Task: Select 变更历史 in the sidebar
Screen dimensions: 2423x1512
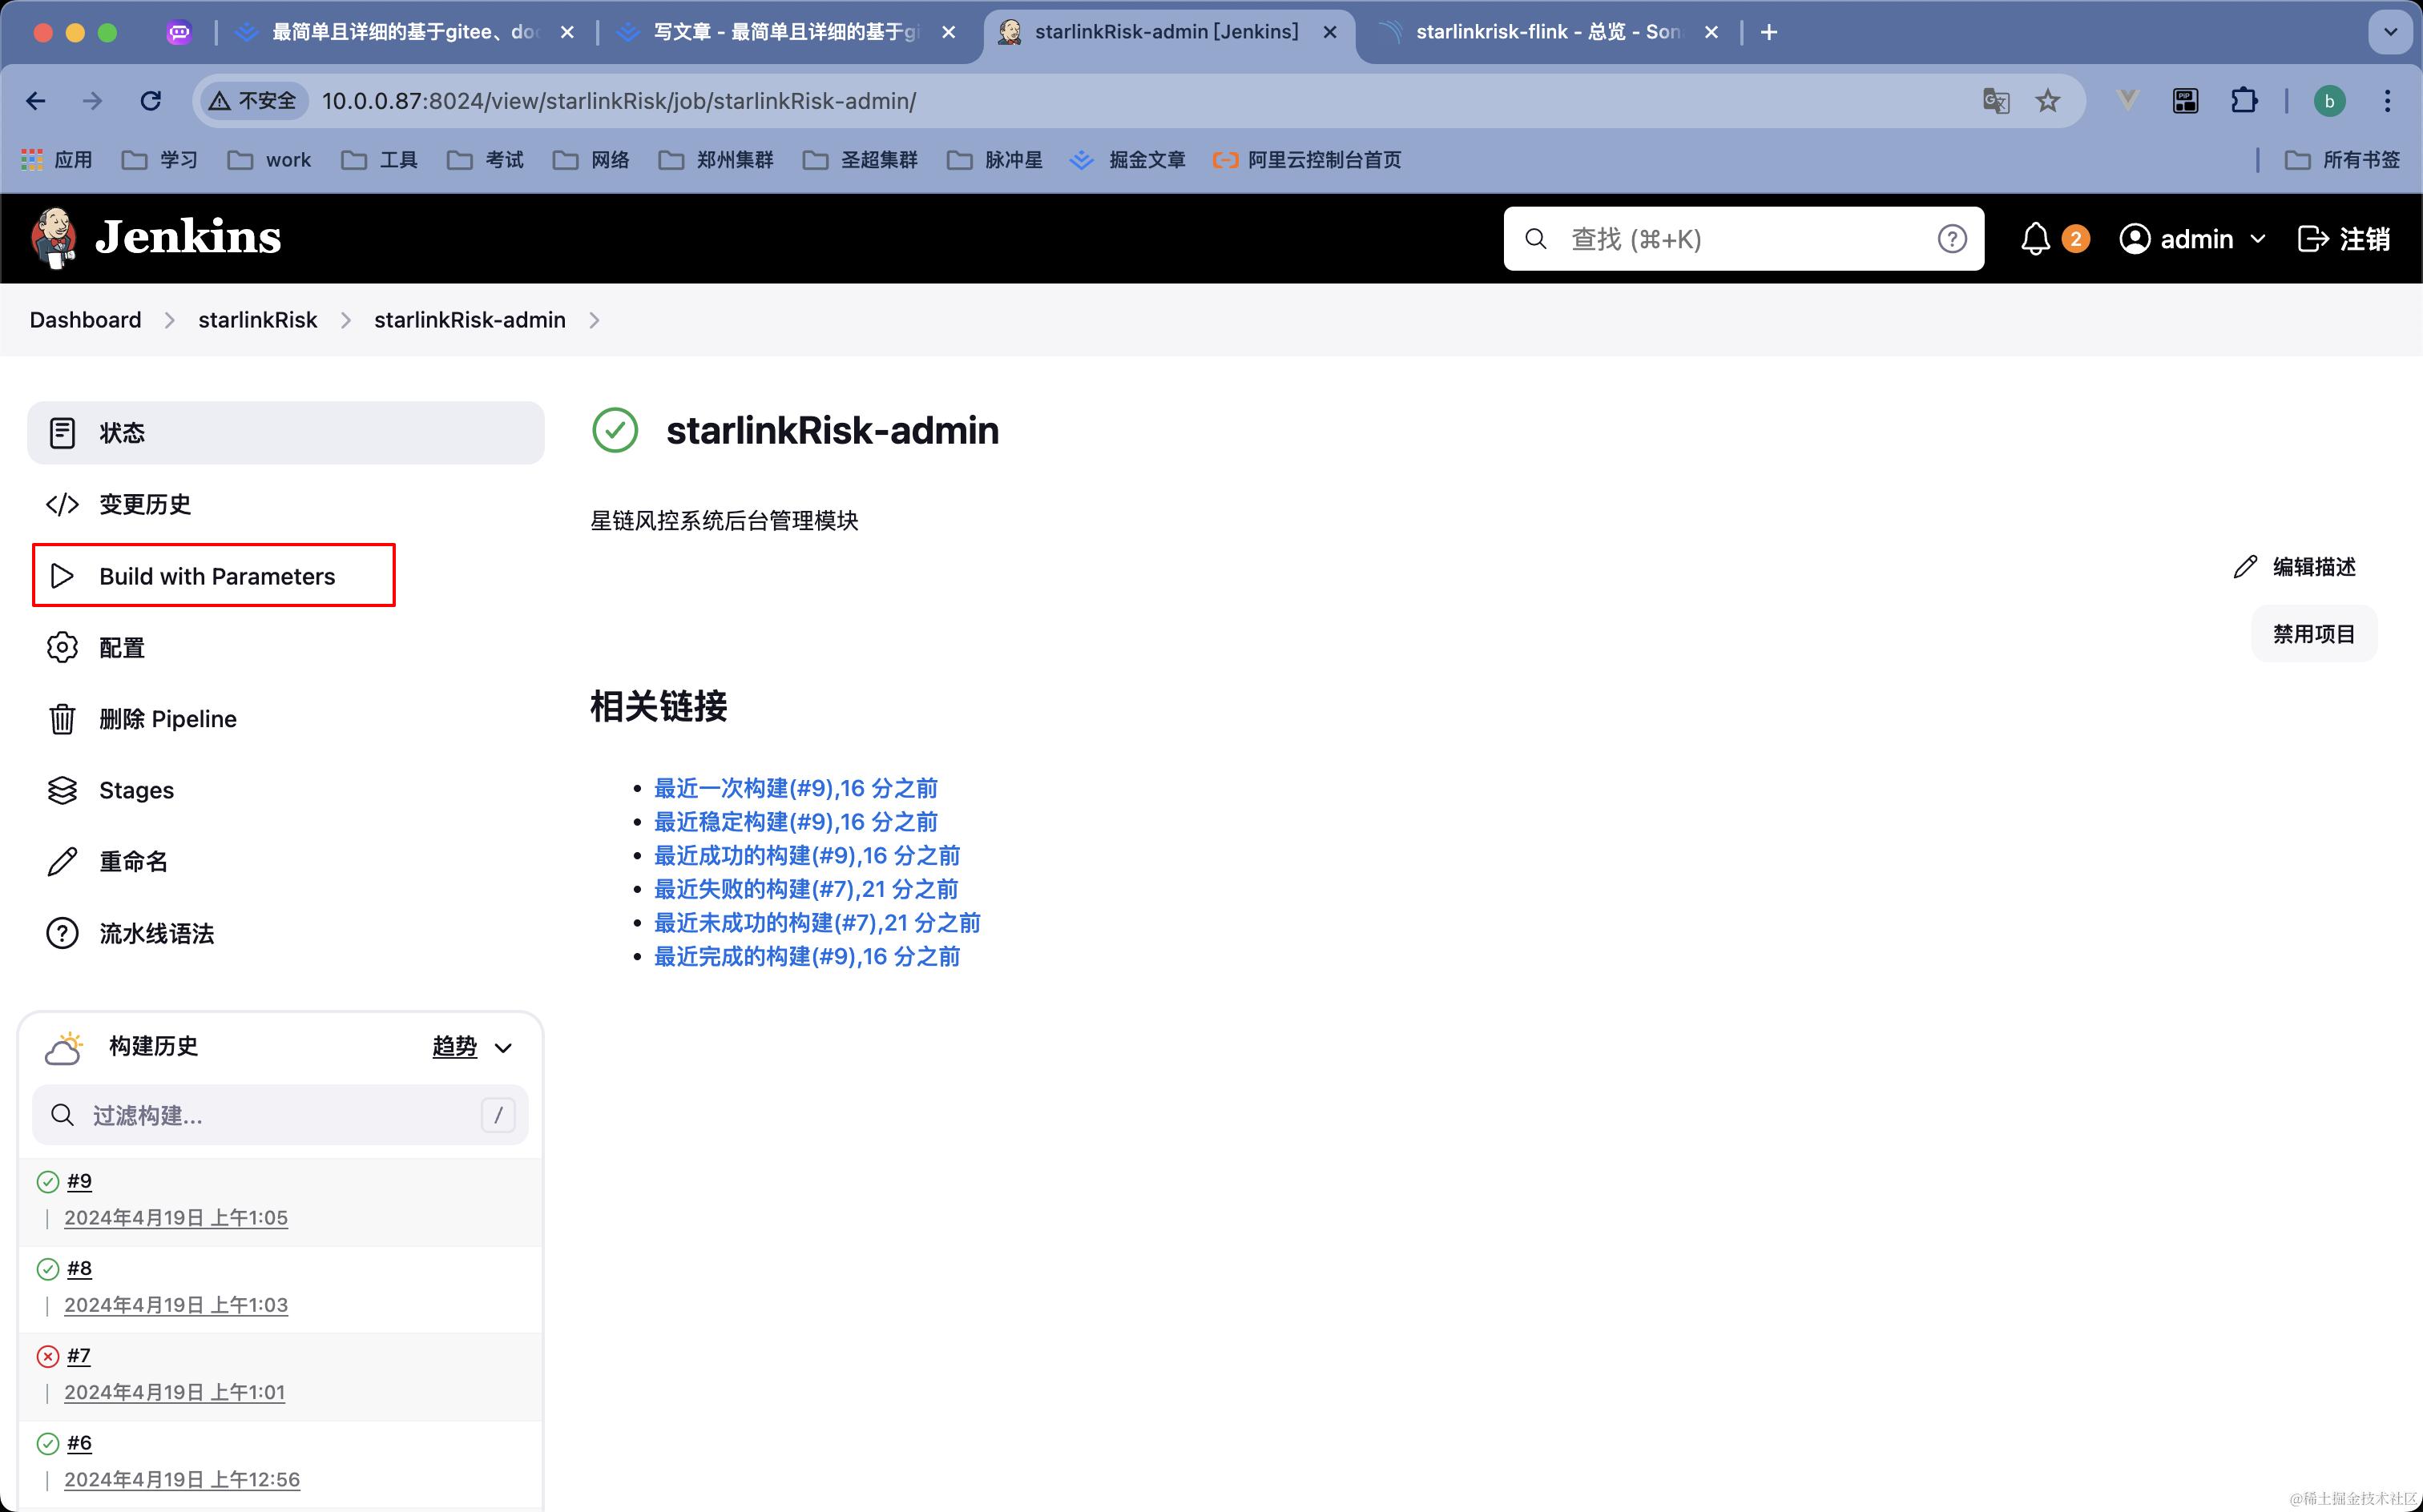Action: (144, 504)
